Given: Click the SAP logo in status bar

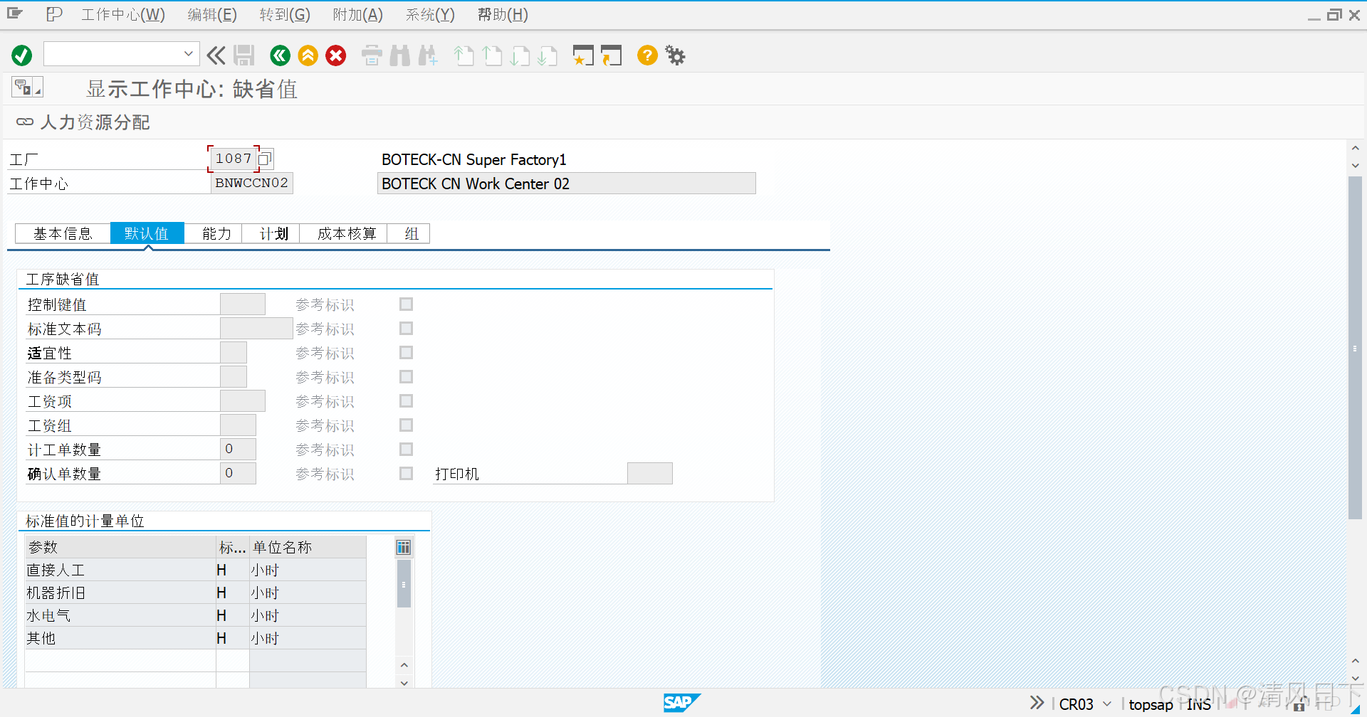Looking at the screenshot, I should click(x=681, y=703).
